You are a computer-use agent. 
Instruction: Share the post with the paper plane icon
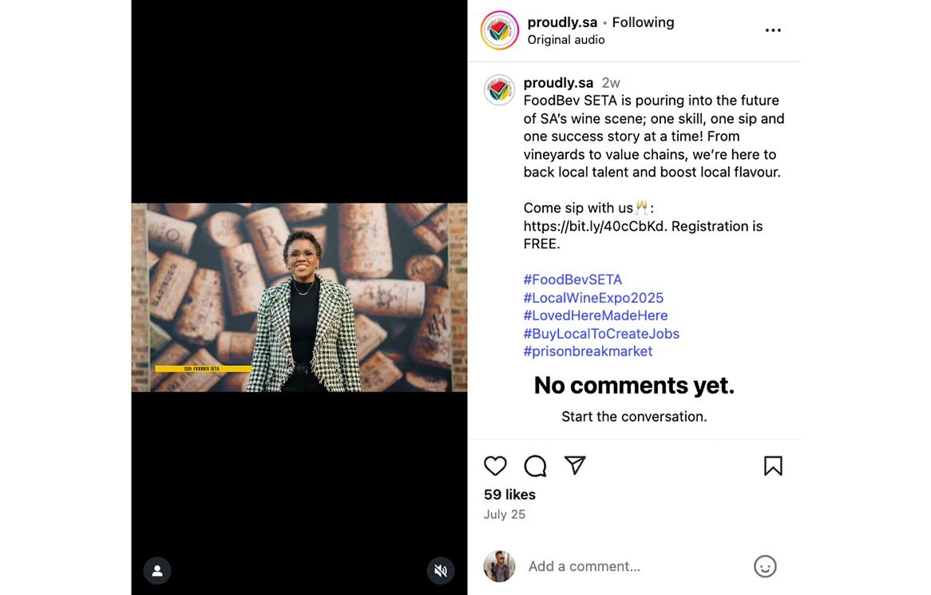tap(575, 466)
